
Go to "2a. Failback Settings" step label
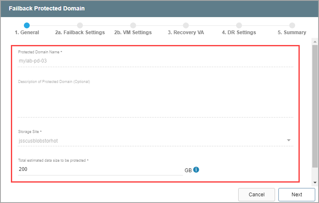pyautogui.click(x=80, y=33)
